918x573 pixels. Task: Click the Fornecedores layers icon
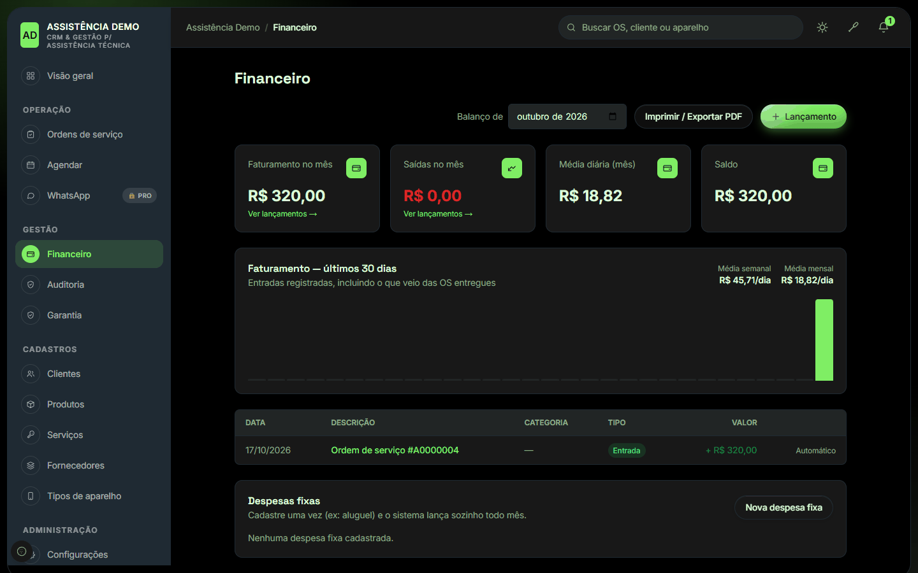[31, 465]
